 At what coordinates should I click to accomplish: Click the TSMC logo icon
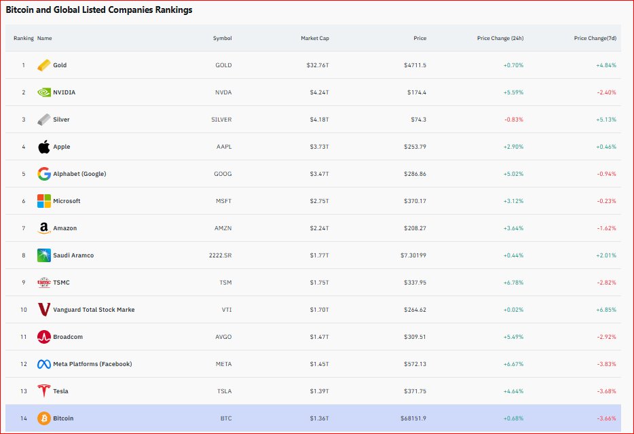click(x=44, y=283)
